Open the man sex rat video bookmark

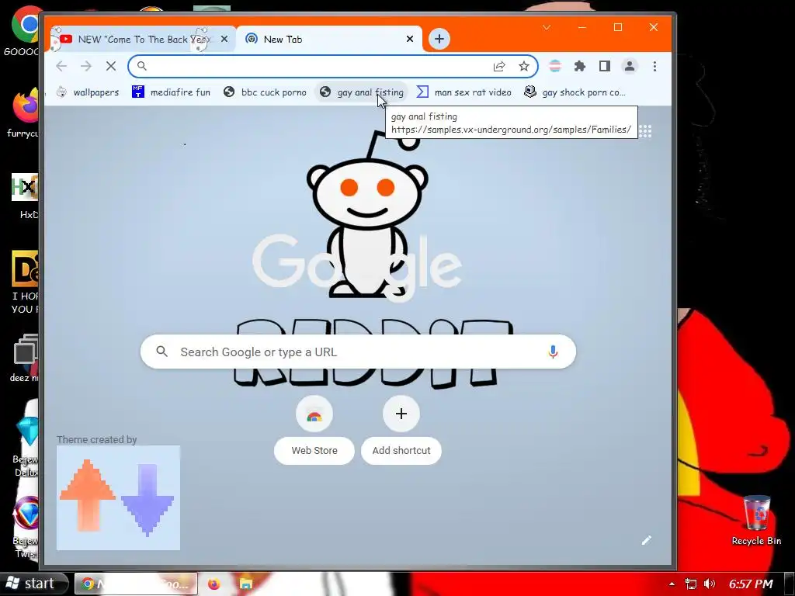[x=464, y=92]
